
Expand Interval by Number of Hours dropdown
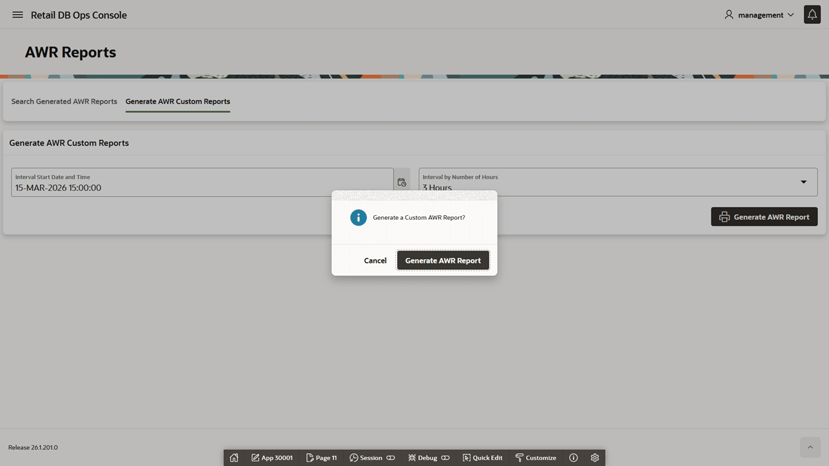(x=618, y=182)
